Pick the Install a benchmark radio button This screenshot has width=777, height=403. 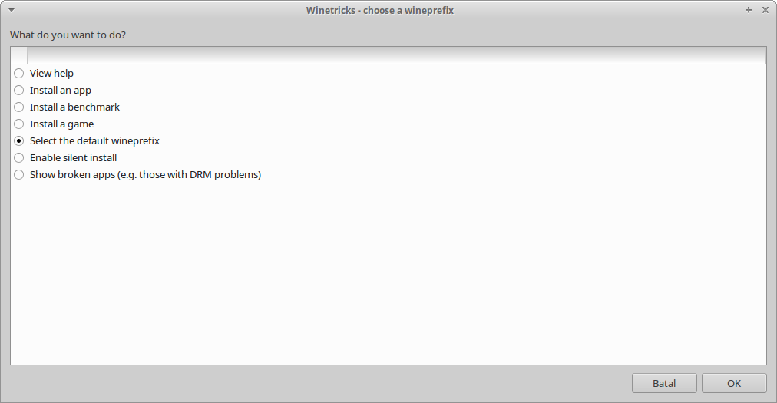point(19,107)
